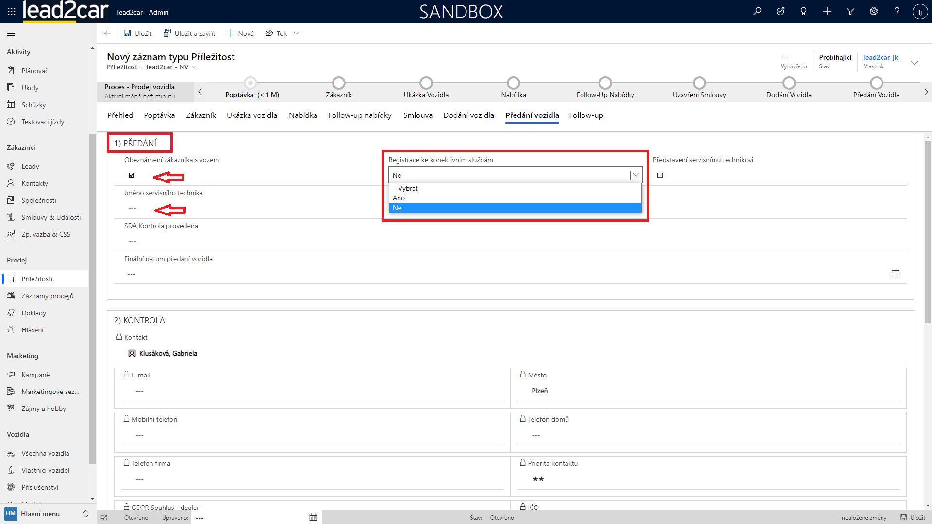932x524 pixels.
Task: Click the back arrow in command bar
Action: click(x=107, y=33)
